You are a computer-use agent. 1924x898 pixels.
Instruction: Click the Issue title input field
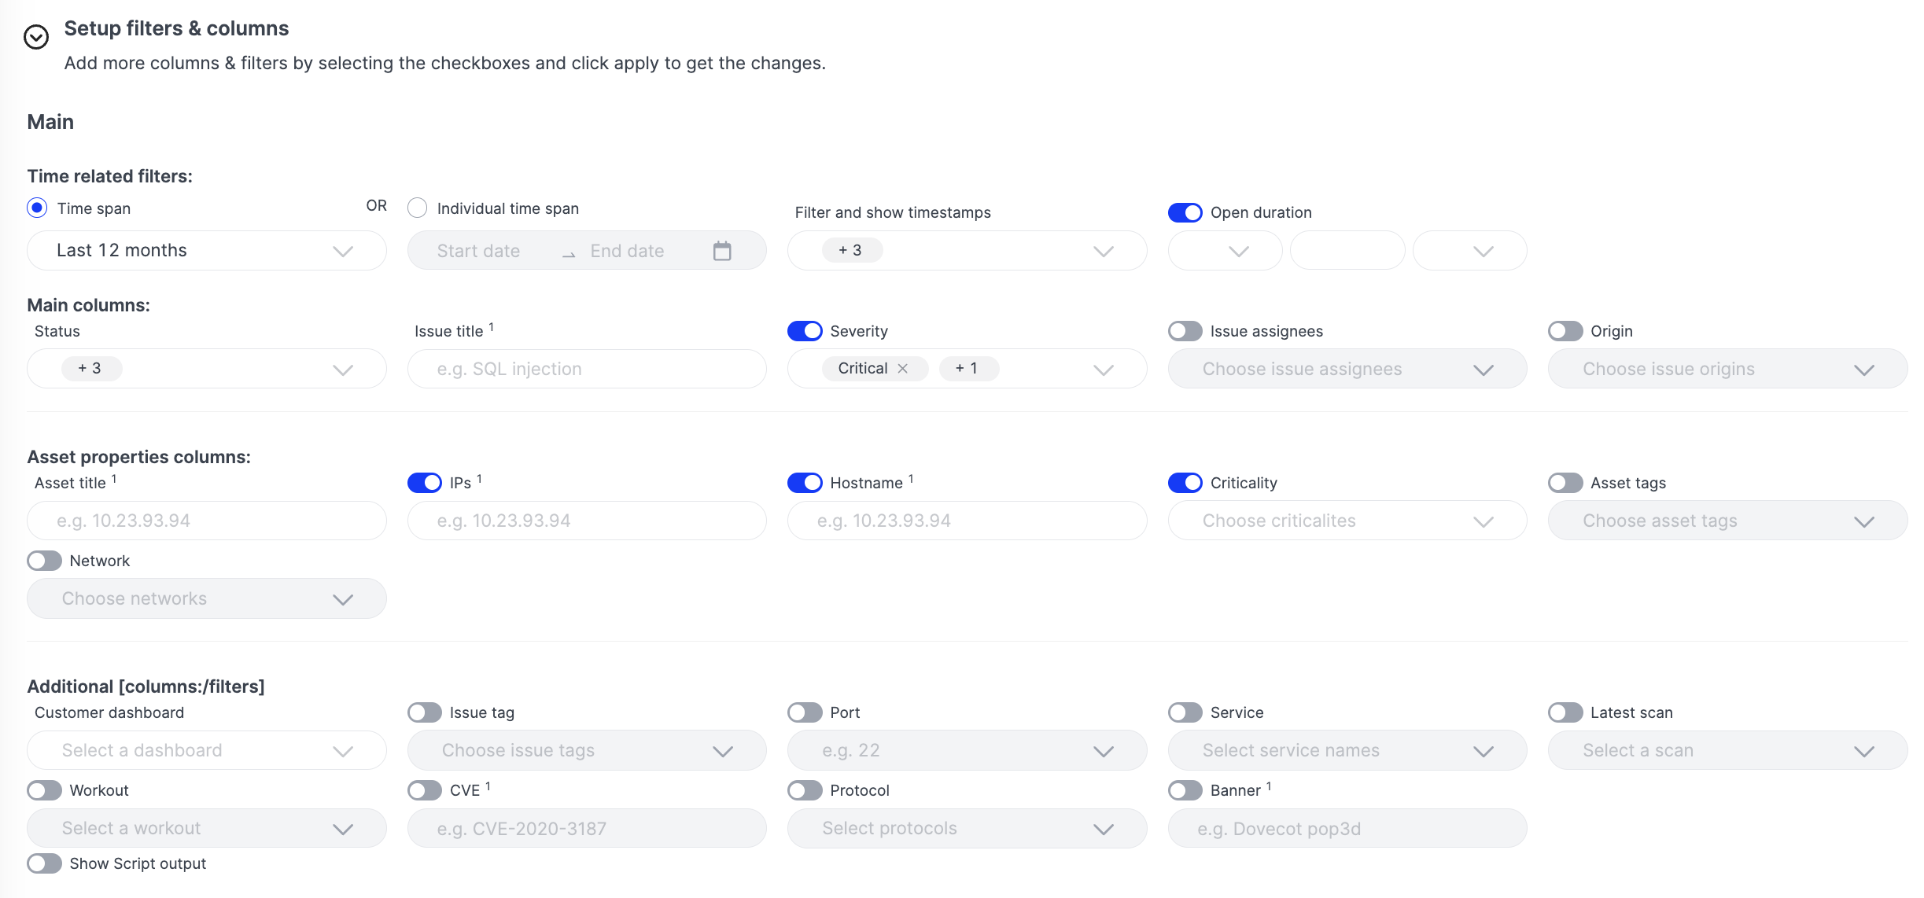[x=587, y=369]
